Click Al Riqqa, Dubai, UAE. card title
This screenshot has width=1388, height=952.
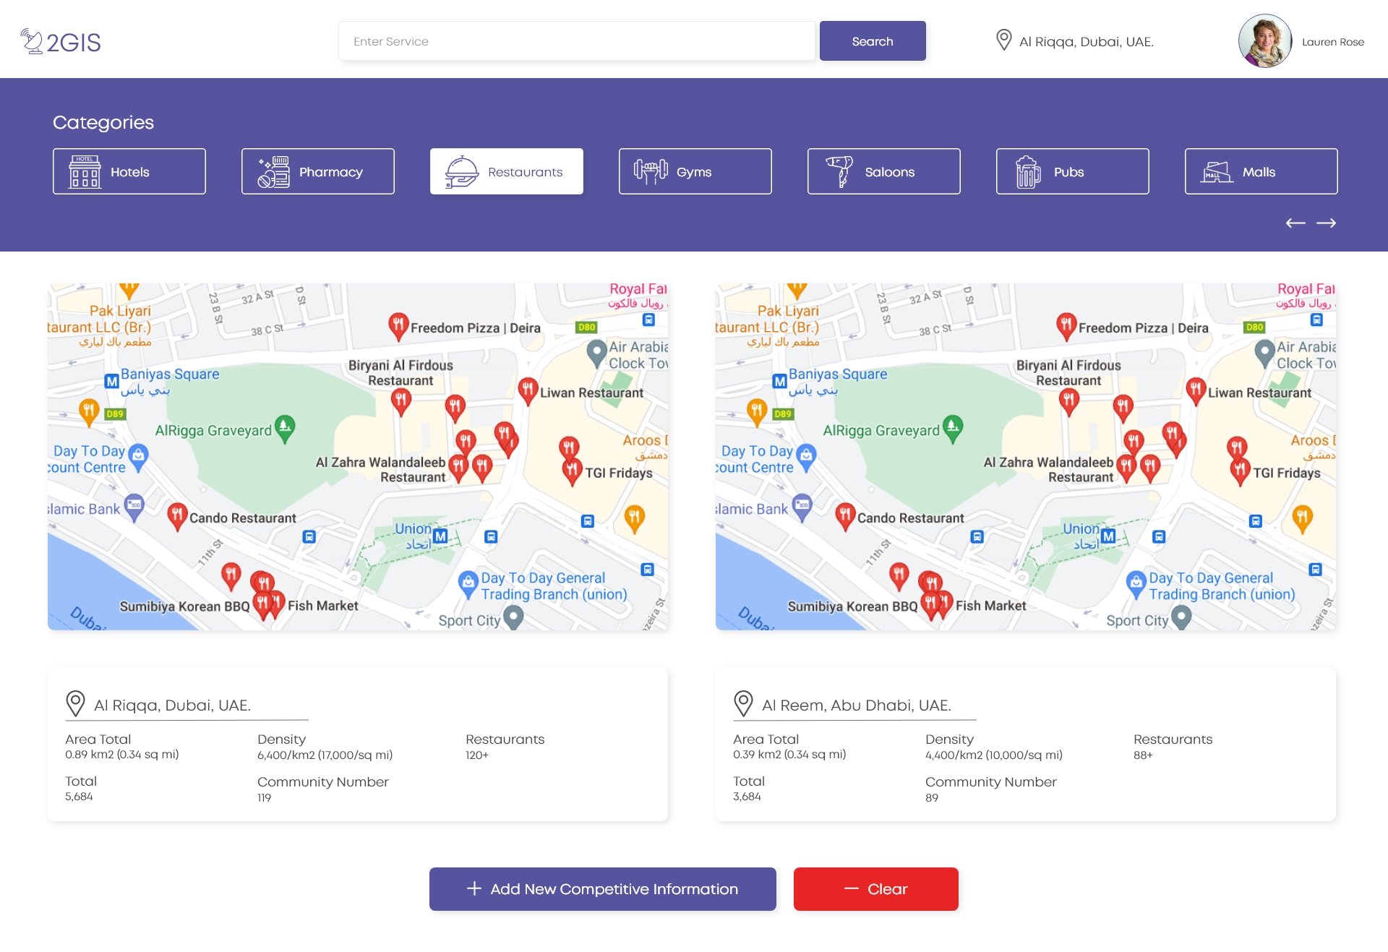point(172,705)
